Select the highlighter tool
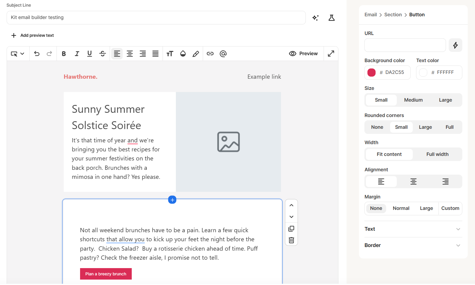 point(196,54)
